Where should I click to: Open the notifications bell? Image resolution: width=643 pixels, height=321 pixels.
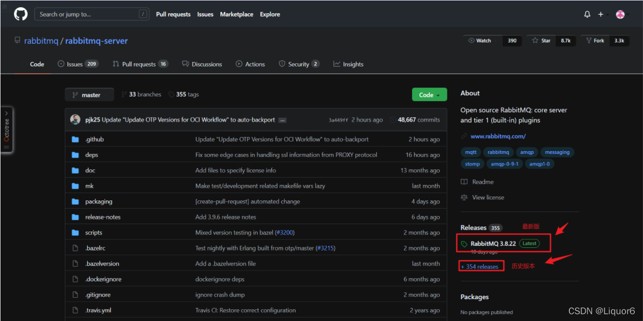tap(587, 15)
